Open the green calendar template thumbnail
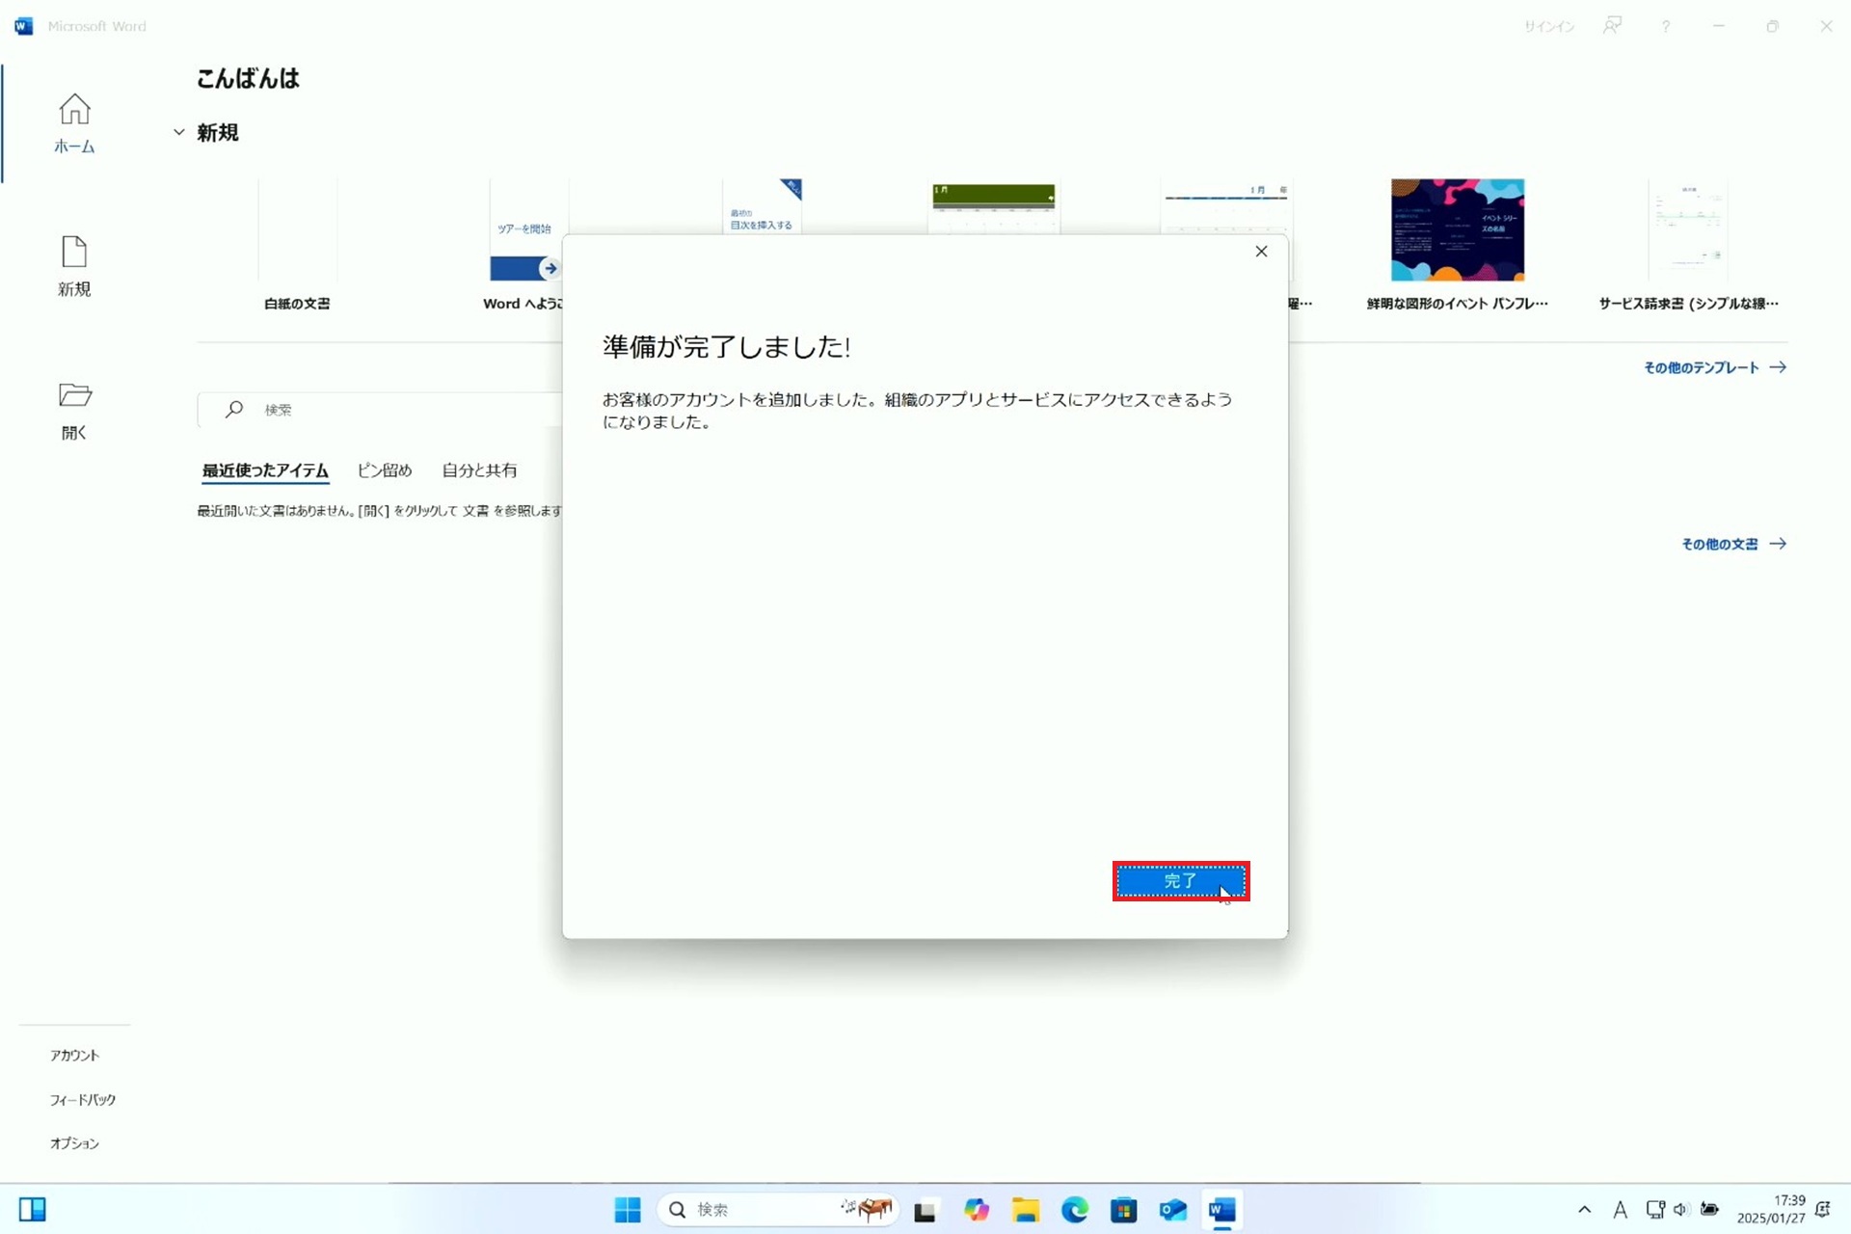This screenshot has height=1234, width=1851. pos(993,206)
